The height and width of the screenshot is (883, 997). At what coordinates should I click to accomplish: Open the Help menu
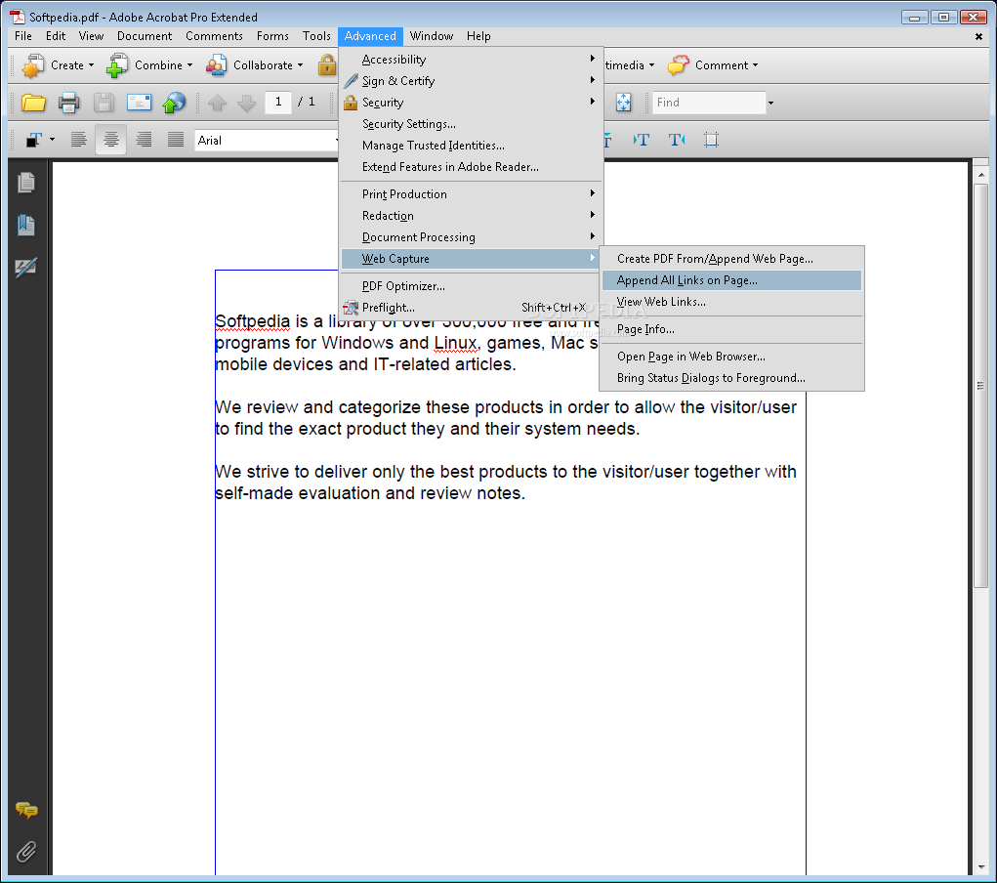pos(478,36)
